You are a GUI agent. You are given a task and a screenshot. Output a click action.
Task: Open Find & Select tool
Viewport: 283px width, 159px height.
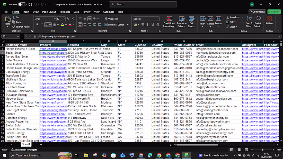(258, 22)
